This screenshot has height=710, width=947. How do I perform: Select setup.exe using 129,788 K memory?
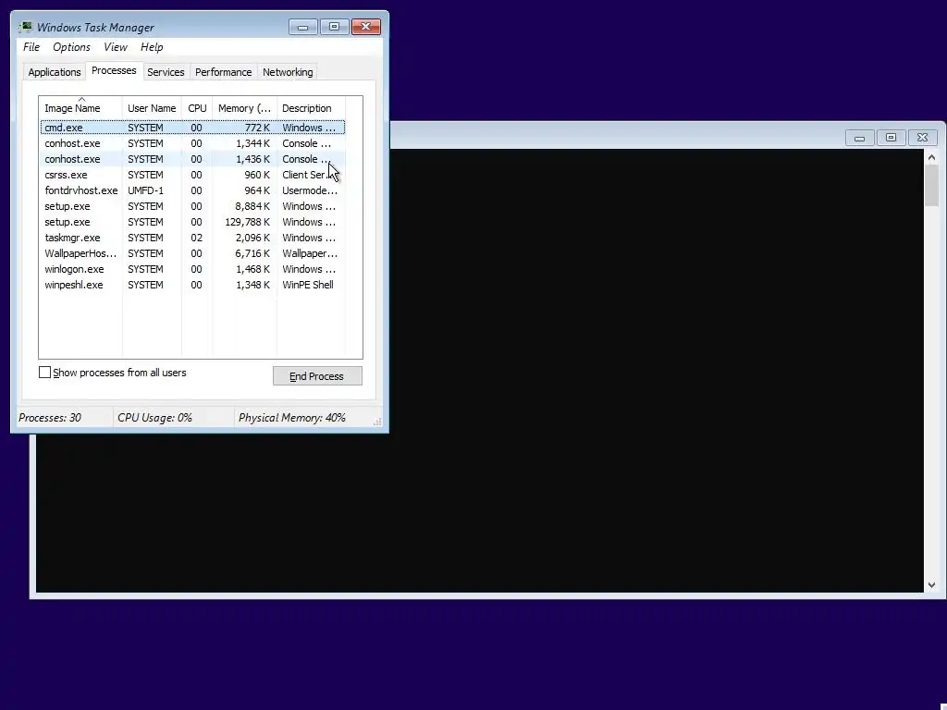[x=192, y=222]
